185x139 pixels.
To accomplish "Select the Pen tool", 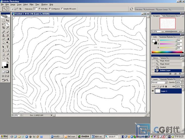I will tap(3, 50).
